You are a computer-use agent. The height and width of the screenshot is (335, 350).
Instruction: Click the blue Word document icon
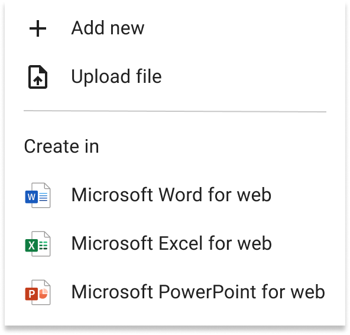pos(38,195)
